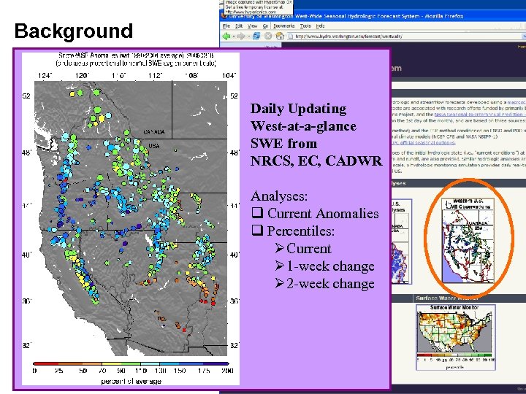The height and width of the screenshot is (394, 526).
Task: Follow the official seasonal outlooks link
Action: click(423, 143)
